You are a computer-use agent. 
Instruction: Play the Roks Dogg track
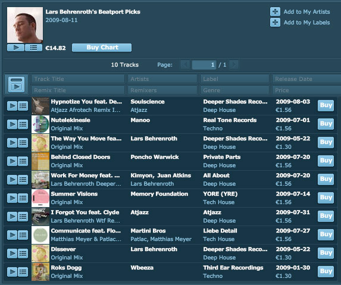12,272
